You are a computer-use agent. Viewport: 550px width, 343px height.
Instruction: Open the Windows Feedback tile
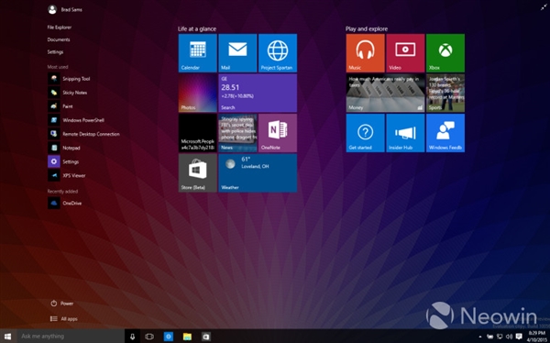445,133
